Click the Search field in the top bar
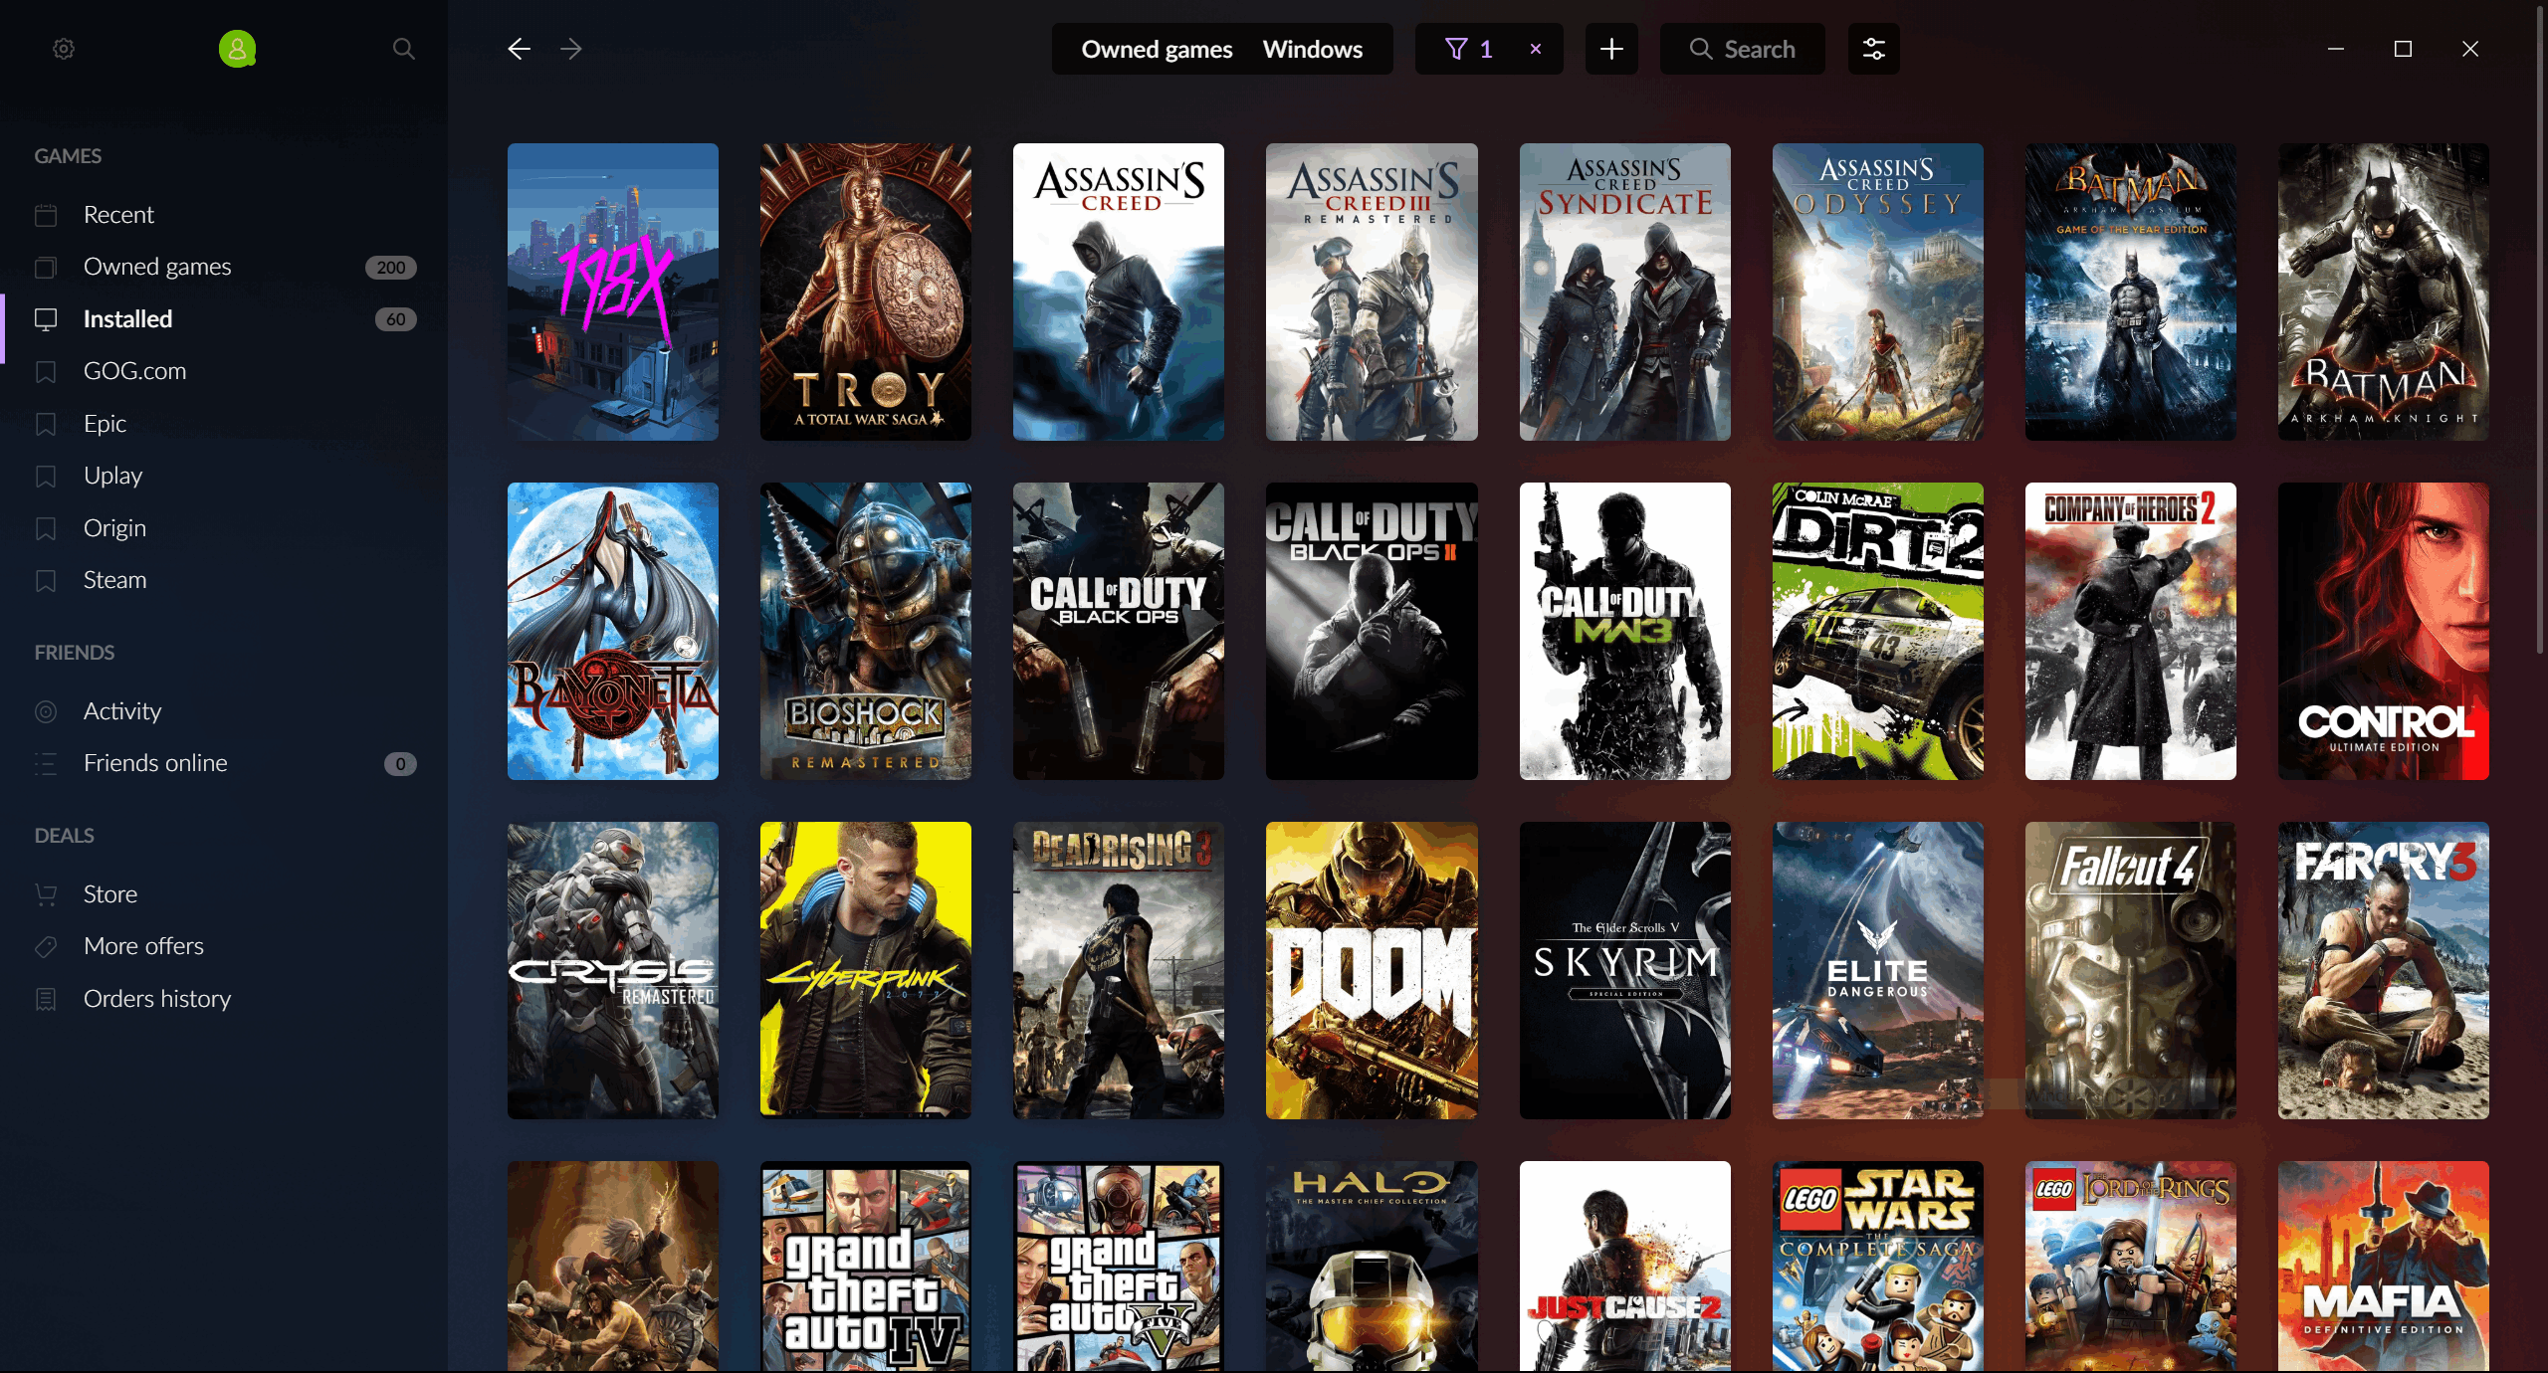This screenshot has width=2548, height=1373. click(x=1742, y=49)
